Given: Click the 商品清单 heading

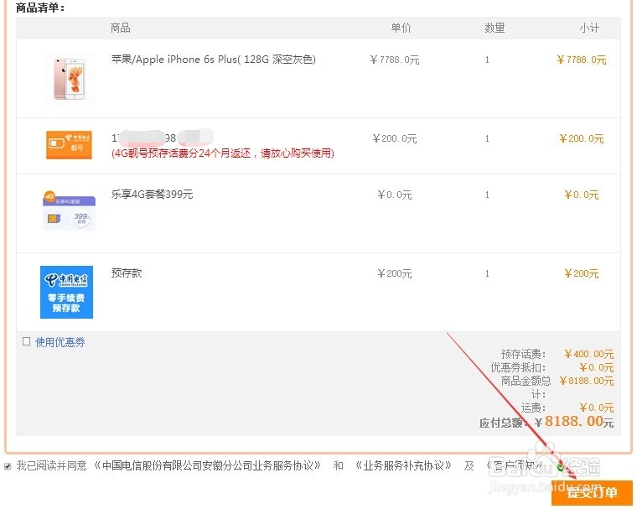Looking at the screenshot, I should (40, 8).
